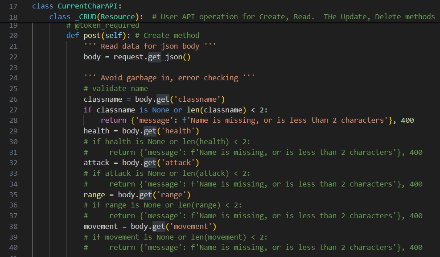Click the Resource base class identifier

point(118,17)
